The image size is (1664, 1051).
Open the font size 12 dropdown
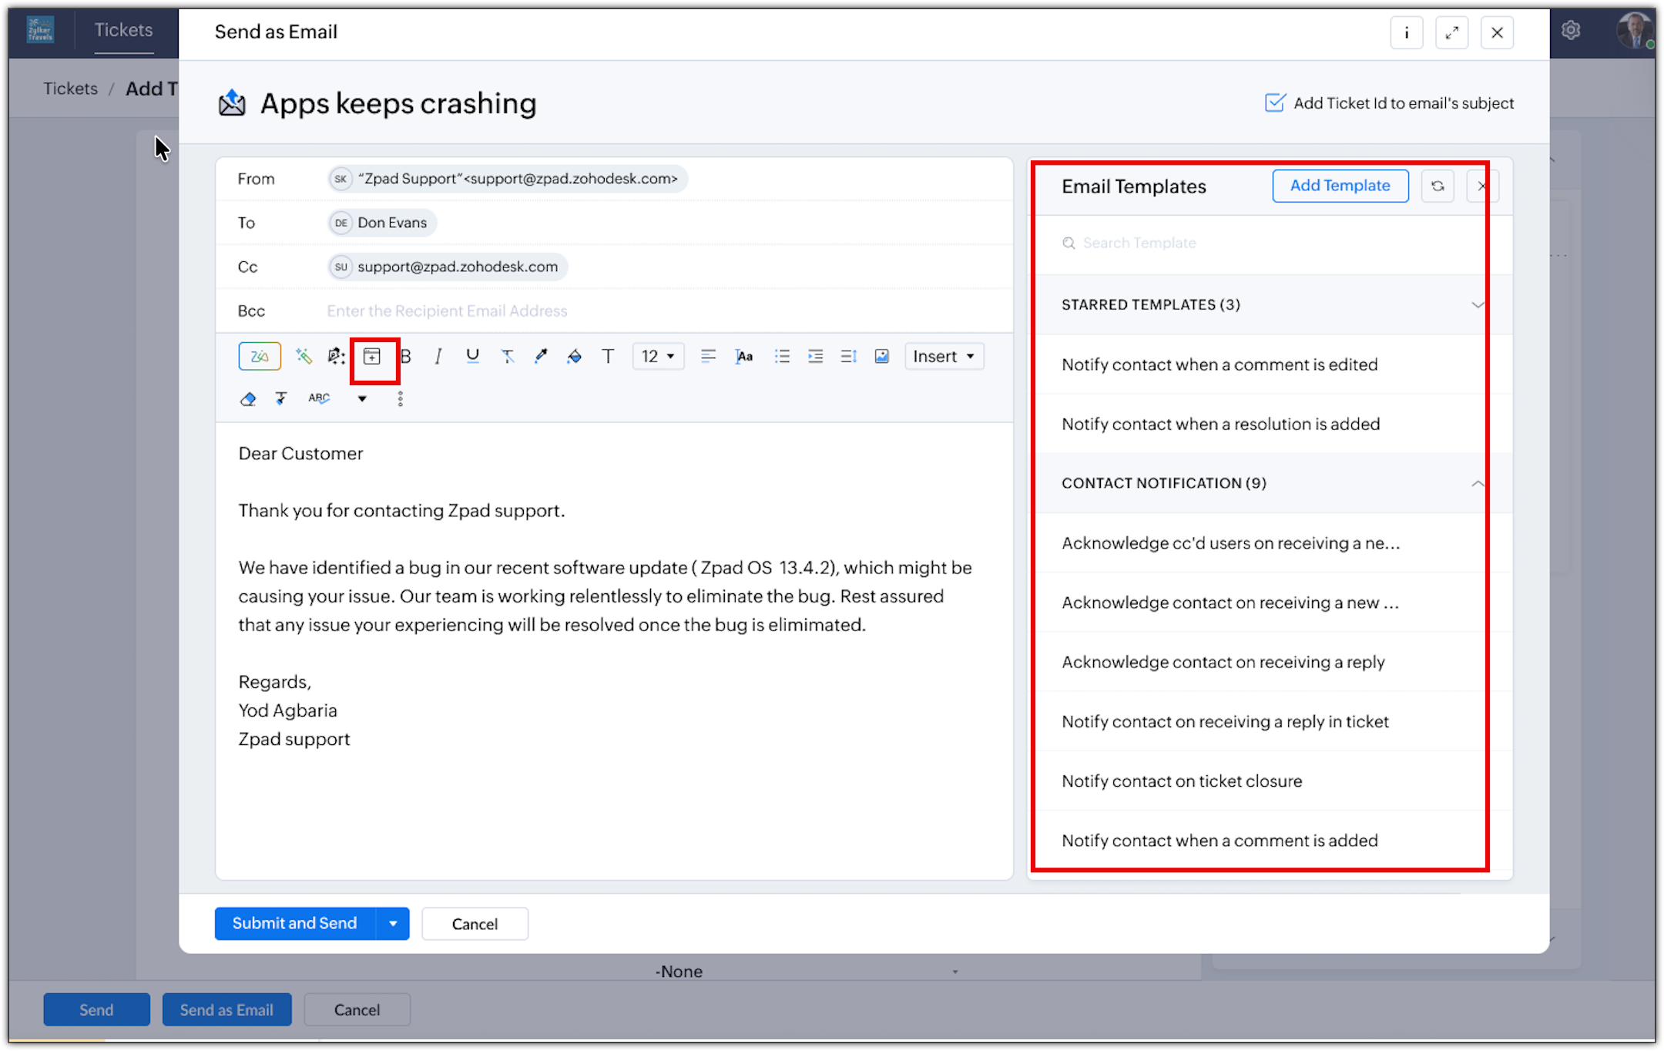click(658, 356)
